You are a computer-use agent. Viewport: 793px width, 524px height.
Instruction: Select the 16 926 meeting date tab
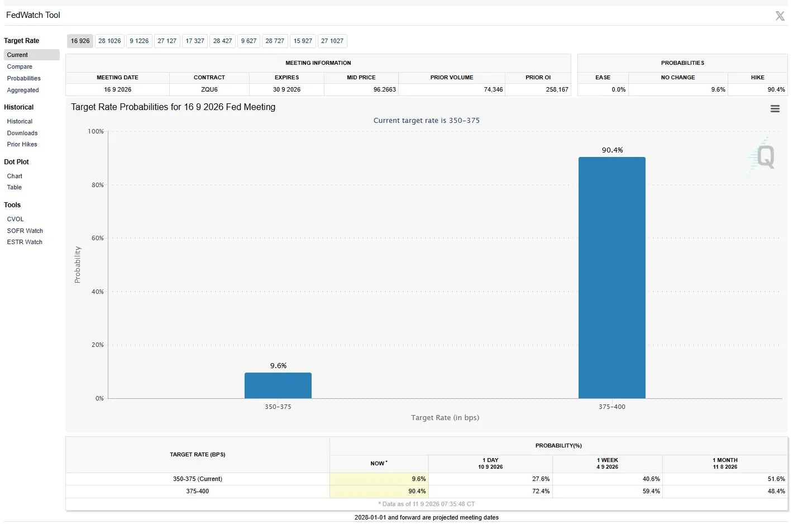click(x=80, y=41)
